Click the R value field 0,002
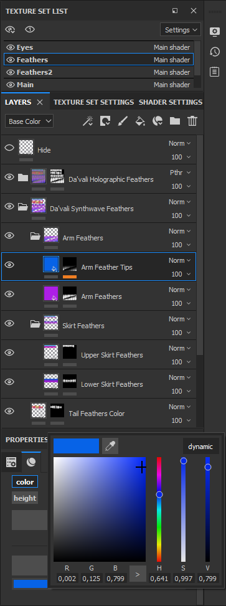The width and height of the screenshot is (226, 606). (67, 579)
